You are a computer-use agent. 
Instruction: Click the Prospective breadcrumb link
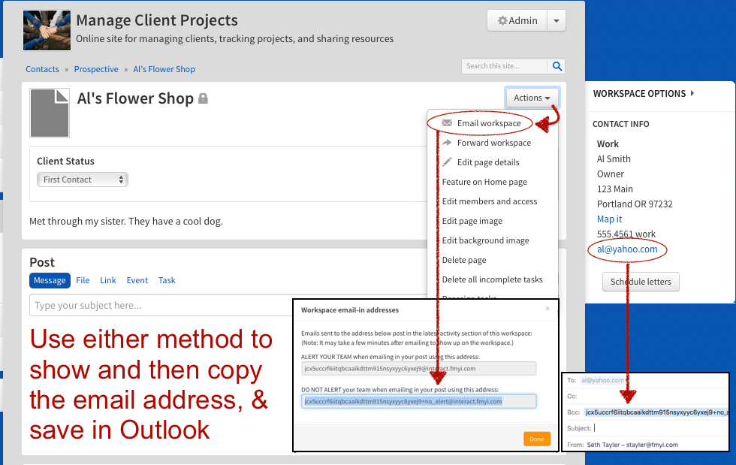coord(96,69)
